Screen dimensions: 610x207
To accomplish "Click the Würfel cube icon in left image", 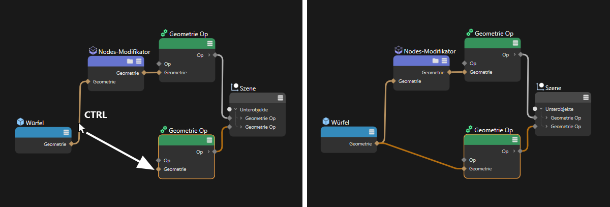I will coord(20,122).
